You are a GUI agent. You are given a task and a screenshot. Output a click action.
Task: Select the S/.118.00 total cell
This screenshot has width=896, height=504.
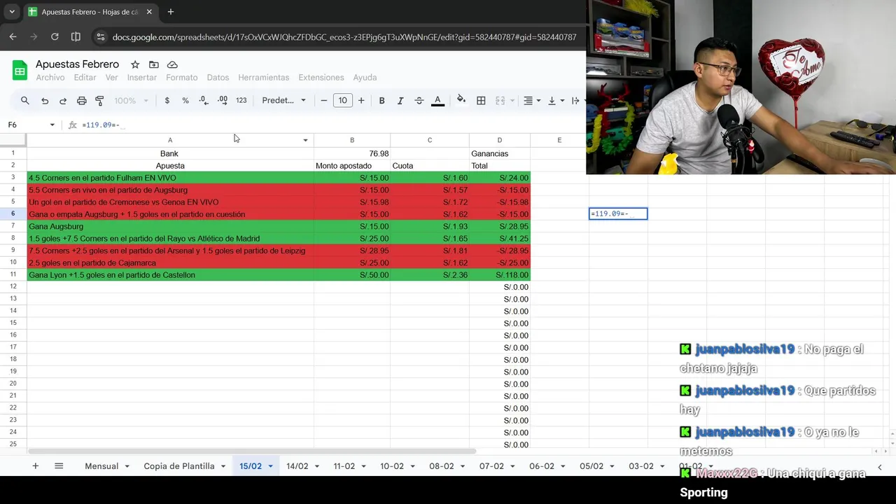click(500, 275)
